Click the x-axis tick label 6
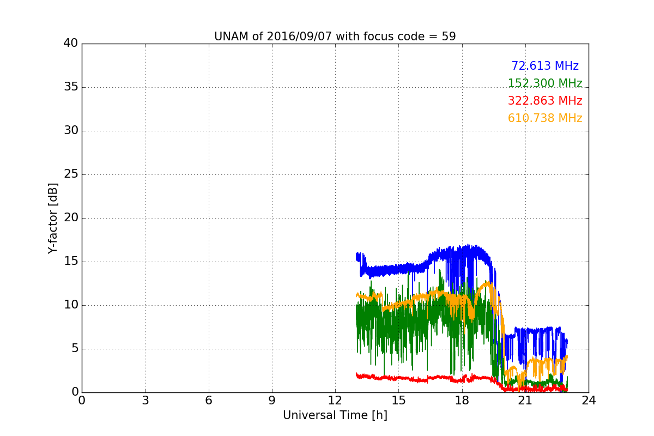654x436 pixels. pyautogui.click(x=208, y=401)
